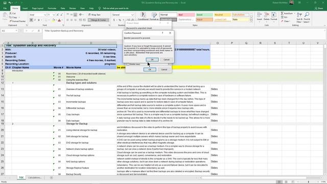Click the Center alignment icon
This screenshot has width=327, height=184.
(72, 20)
